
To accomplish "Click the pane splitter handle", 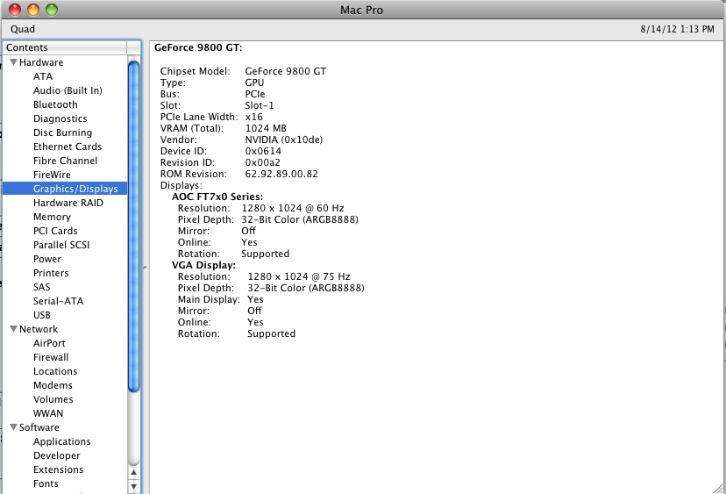I will [145, 268].
